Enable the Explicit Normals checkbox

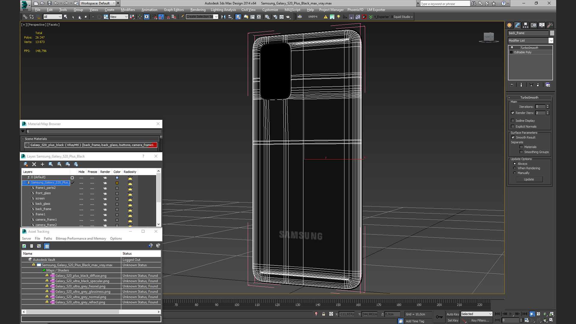coord(513,127)
